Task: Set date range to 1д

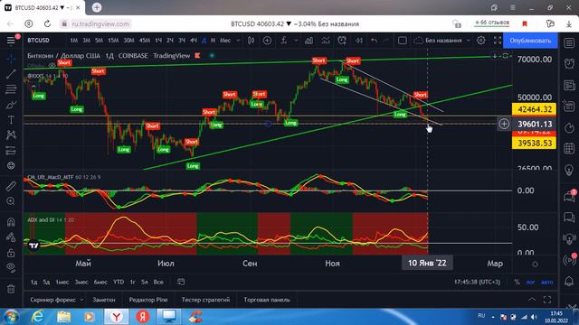Action: coord(33,282)
